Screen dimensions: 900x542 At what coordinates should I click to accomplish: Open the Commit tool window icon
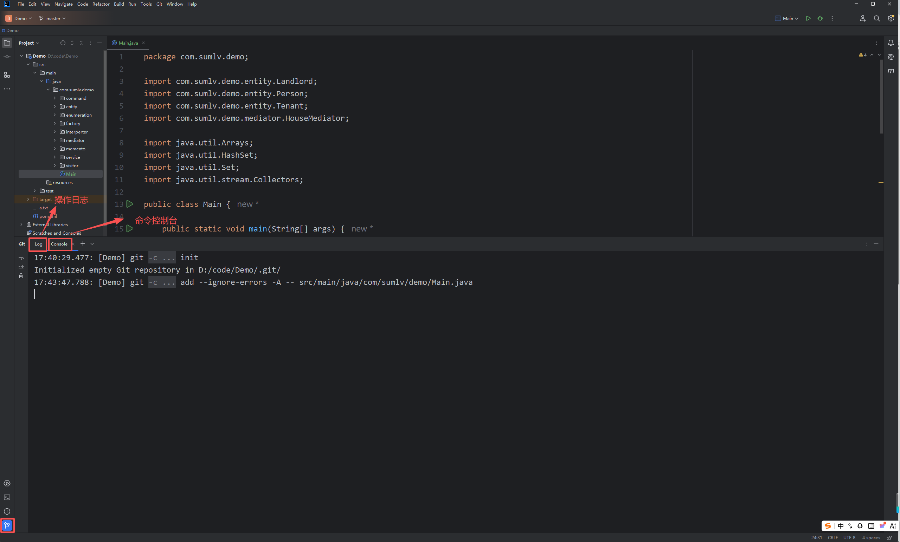click(7, 57)
